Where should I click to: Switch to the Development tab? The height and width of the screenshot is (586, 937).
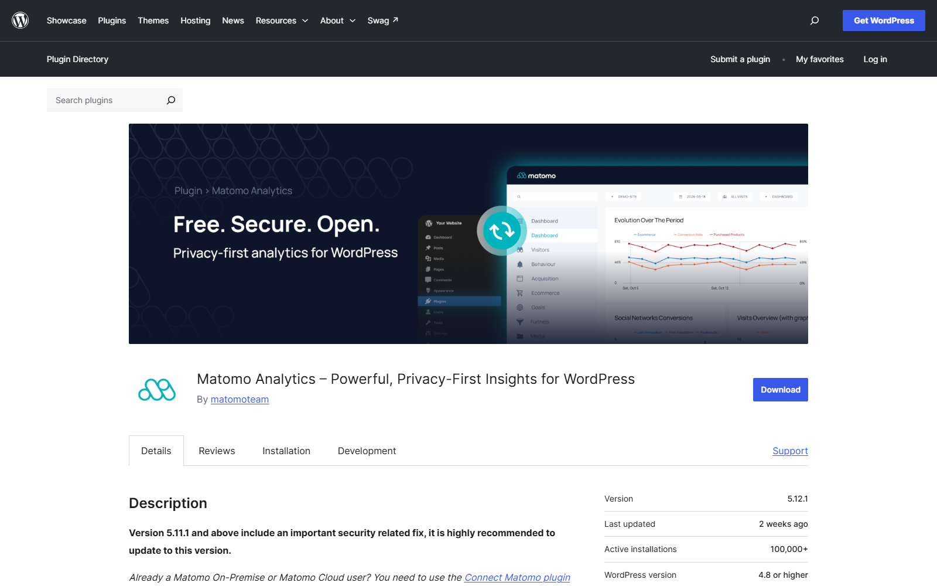tap(367, 451)
